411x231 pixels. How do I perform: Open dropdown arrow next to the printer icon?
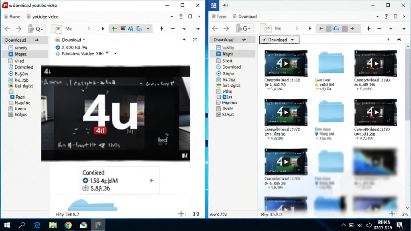(148, 28)
